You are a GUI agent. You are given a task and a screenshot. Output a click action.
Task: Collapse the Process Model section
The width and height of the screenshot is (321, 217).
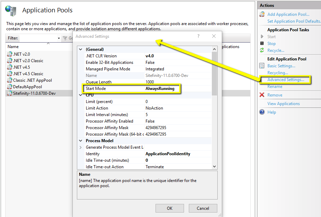point(81,141)
